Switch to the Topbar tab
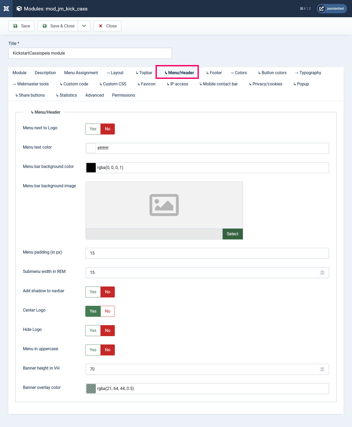352x427 pixels. click(144, 73)
